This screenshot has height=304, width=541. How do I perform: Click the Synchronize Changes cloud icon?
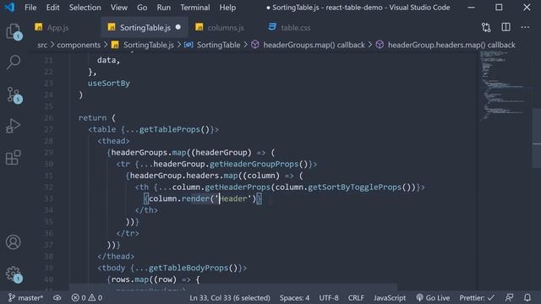[x=57, y=297]
